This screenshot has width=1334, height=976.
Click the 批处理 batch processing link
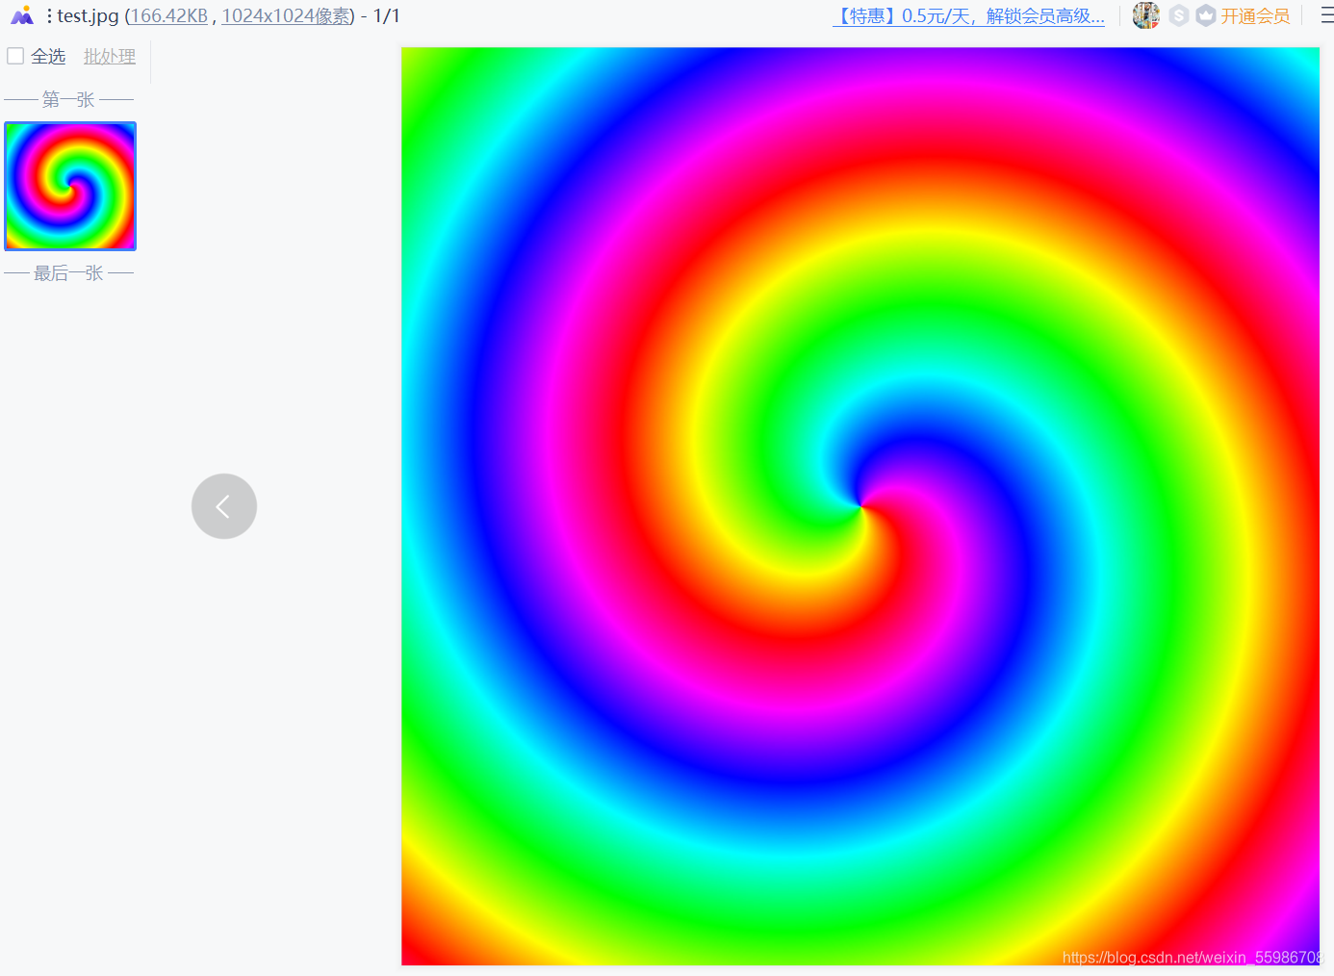tap(110, 57)
